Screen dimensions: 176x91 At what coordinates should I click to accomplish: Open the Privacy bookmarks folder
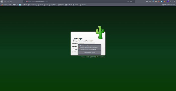pyautogui.click(x=61, y=5)
